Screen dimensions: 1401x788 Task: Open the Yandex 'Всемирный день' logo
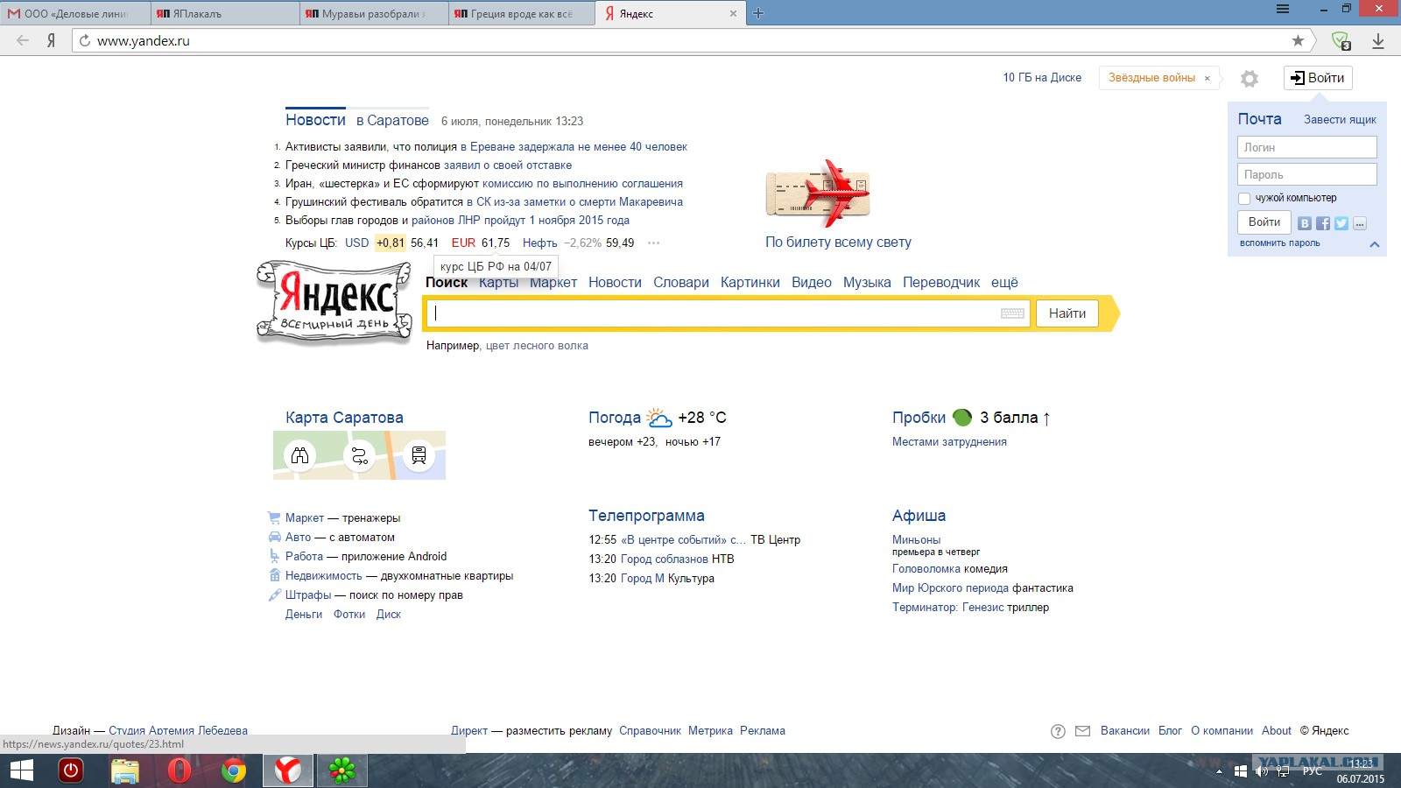tap(334, 301)
